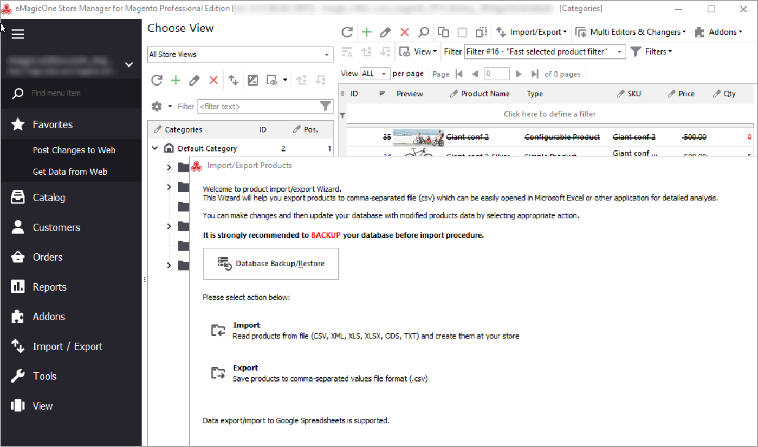Expand the store connection dropdown in sidebar
Image resolution: width=758 pixels, height=447 pixels.
coord(129,64)
